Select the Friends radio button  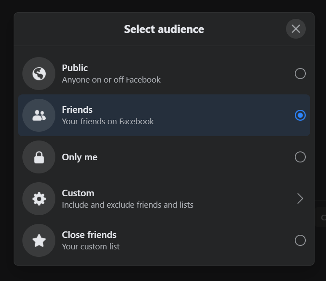(300, 115)
